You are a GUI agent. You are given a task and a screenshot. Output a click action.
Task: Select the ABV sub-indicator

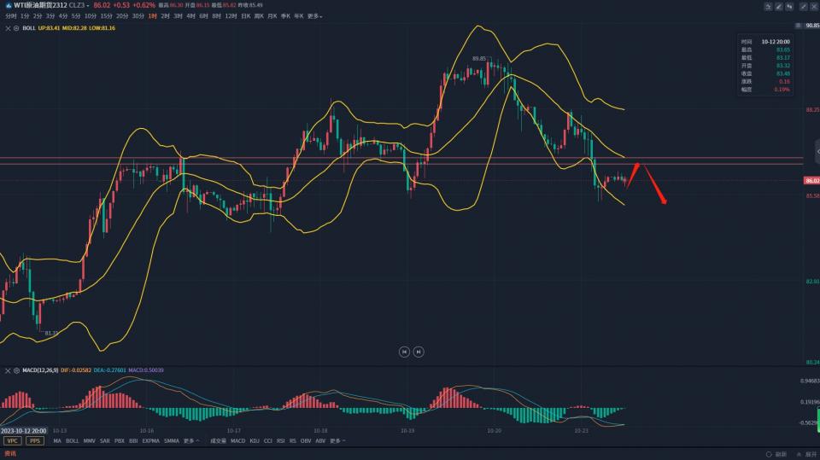(x=320, y=441)
